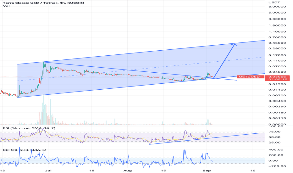Click the 0.17000 price axis value
The width and height of the screenshot is (293, 173).
click(277, 55)
